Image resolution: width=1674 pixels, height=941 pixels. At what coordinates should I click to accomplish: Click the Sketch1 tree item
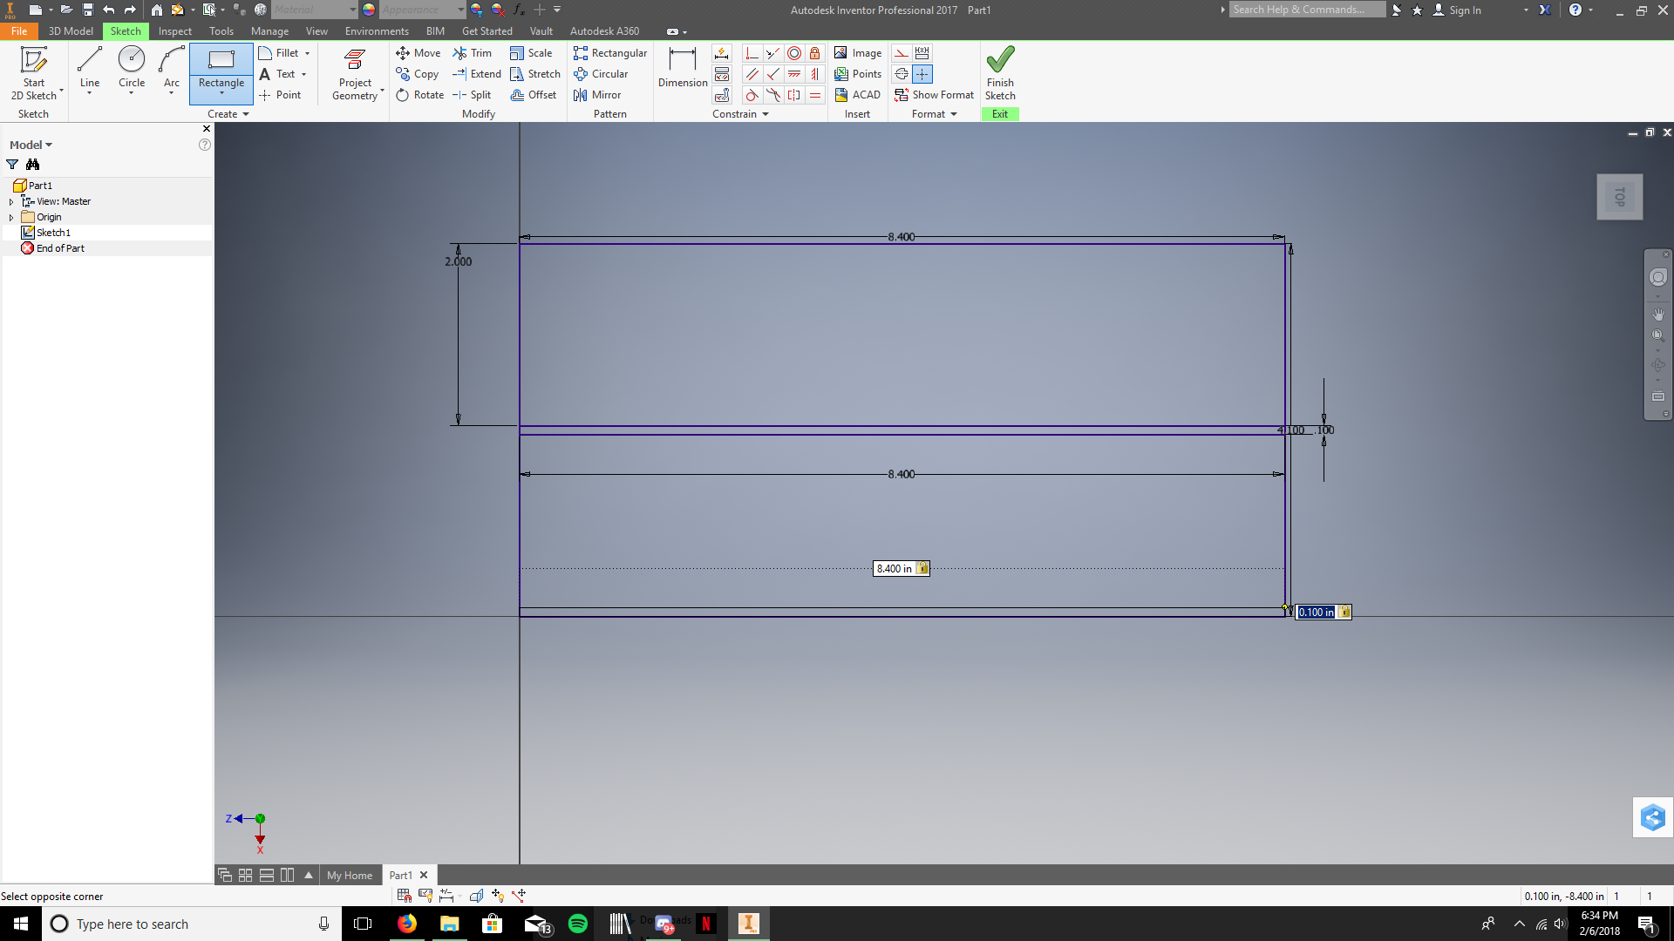click(x=53, y=232)
